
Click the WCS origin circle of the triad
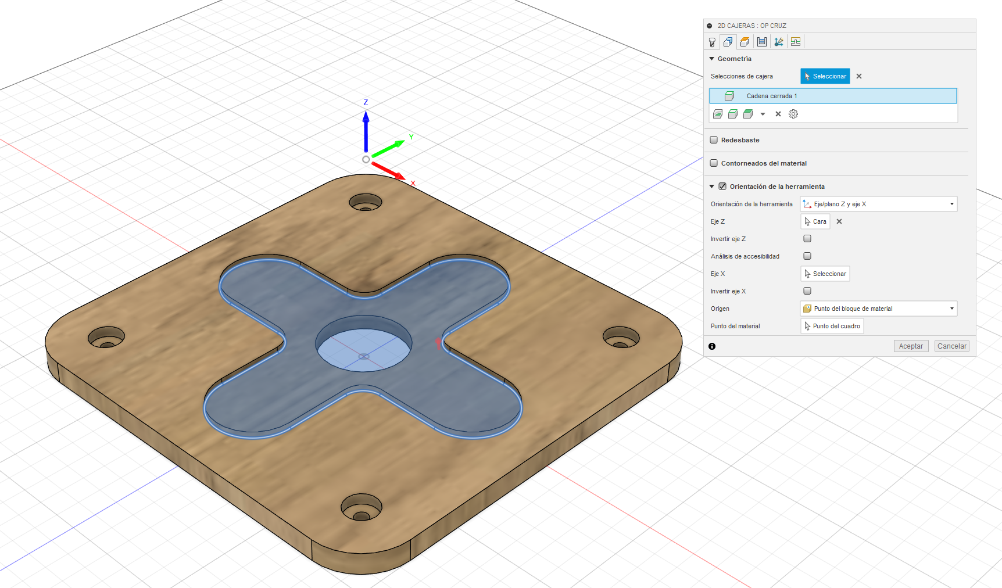366,159
